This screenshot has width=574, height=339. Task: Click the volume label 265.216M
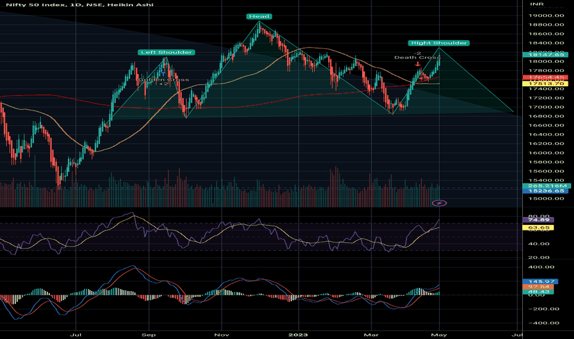(546, 186)
